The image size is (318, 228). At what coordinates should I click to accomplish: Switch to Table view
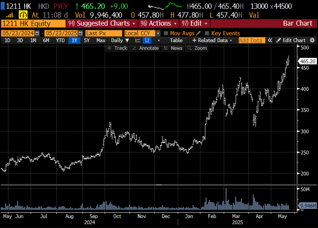(176, 40)
